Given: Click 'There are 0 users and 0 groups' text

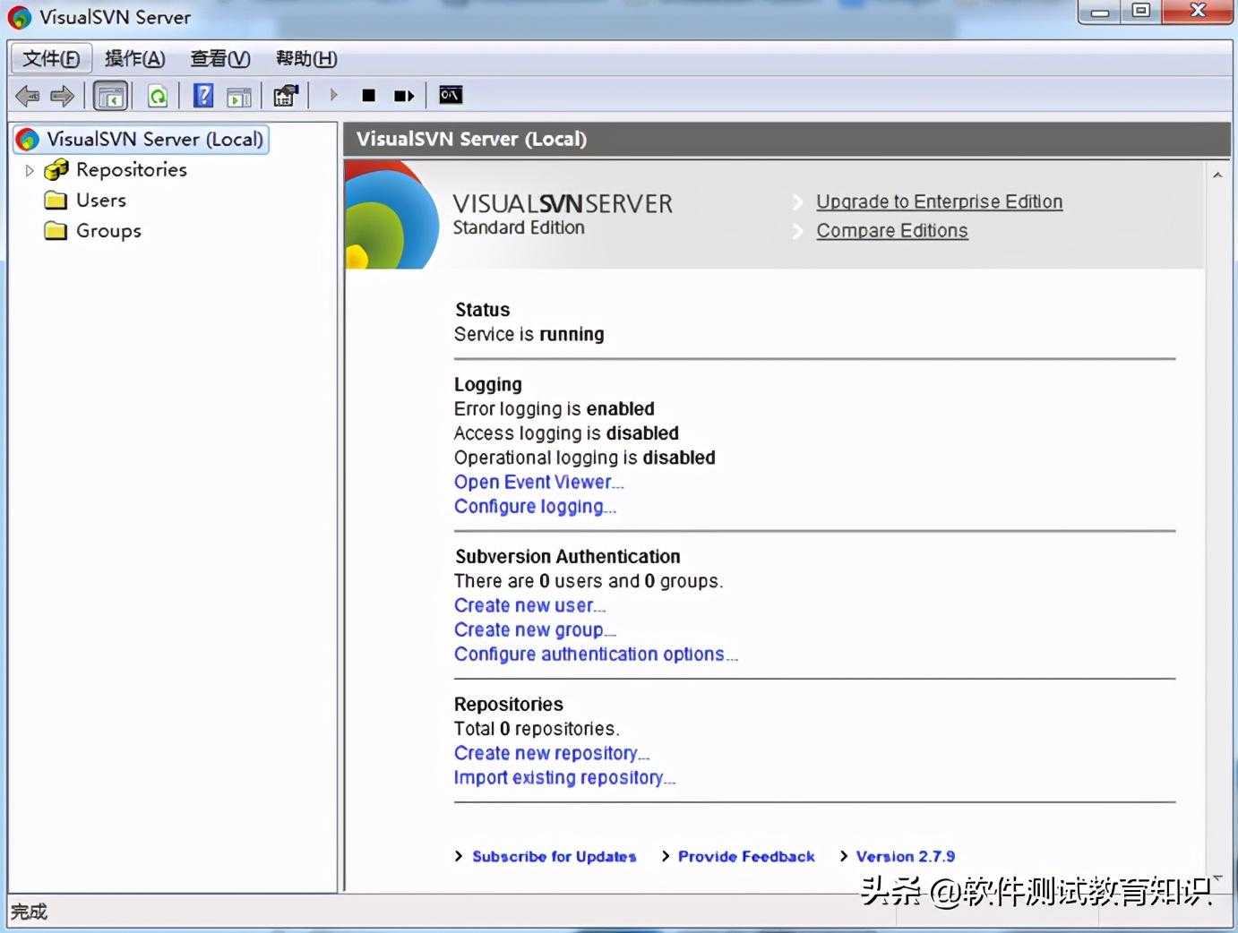Looking at the screenshot, I should coord(589,581).
